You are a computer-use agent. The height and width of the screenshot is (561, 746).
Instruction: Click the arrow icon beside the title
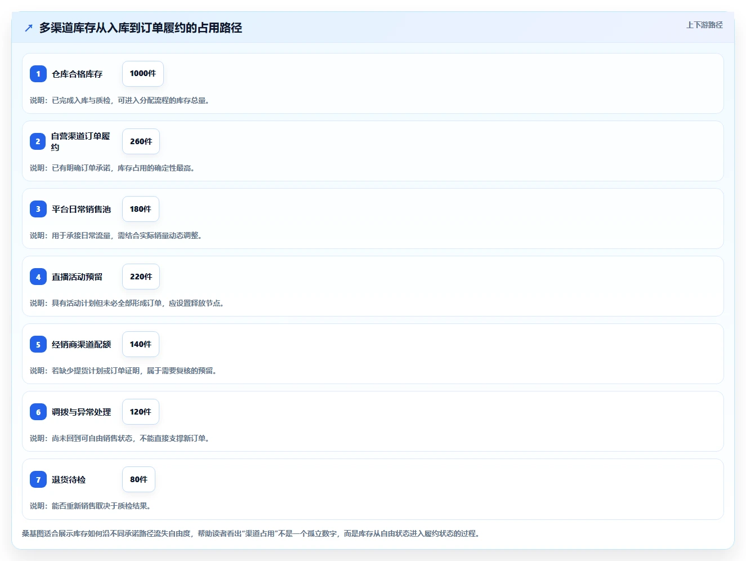point(29,28)
